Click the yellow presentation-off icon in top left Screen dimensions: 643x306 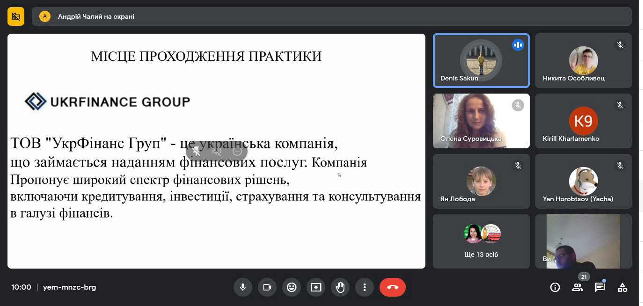pos(16,16)
